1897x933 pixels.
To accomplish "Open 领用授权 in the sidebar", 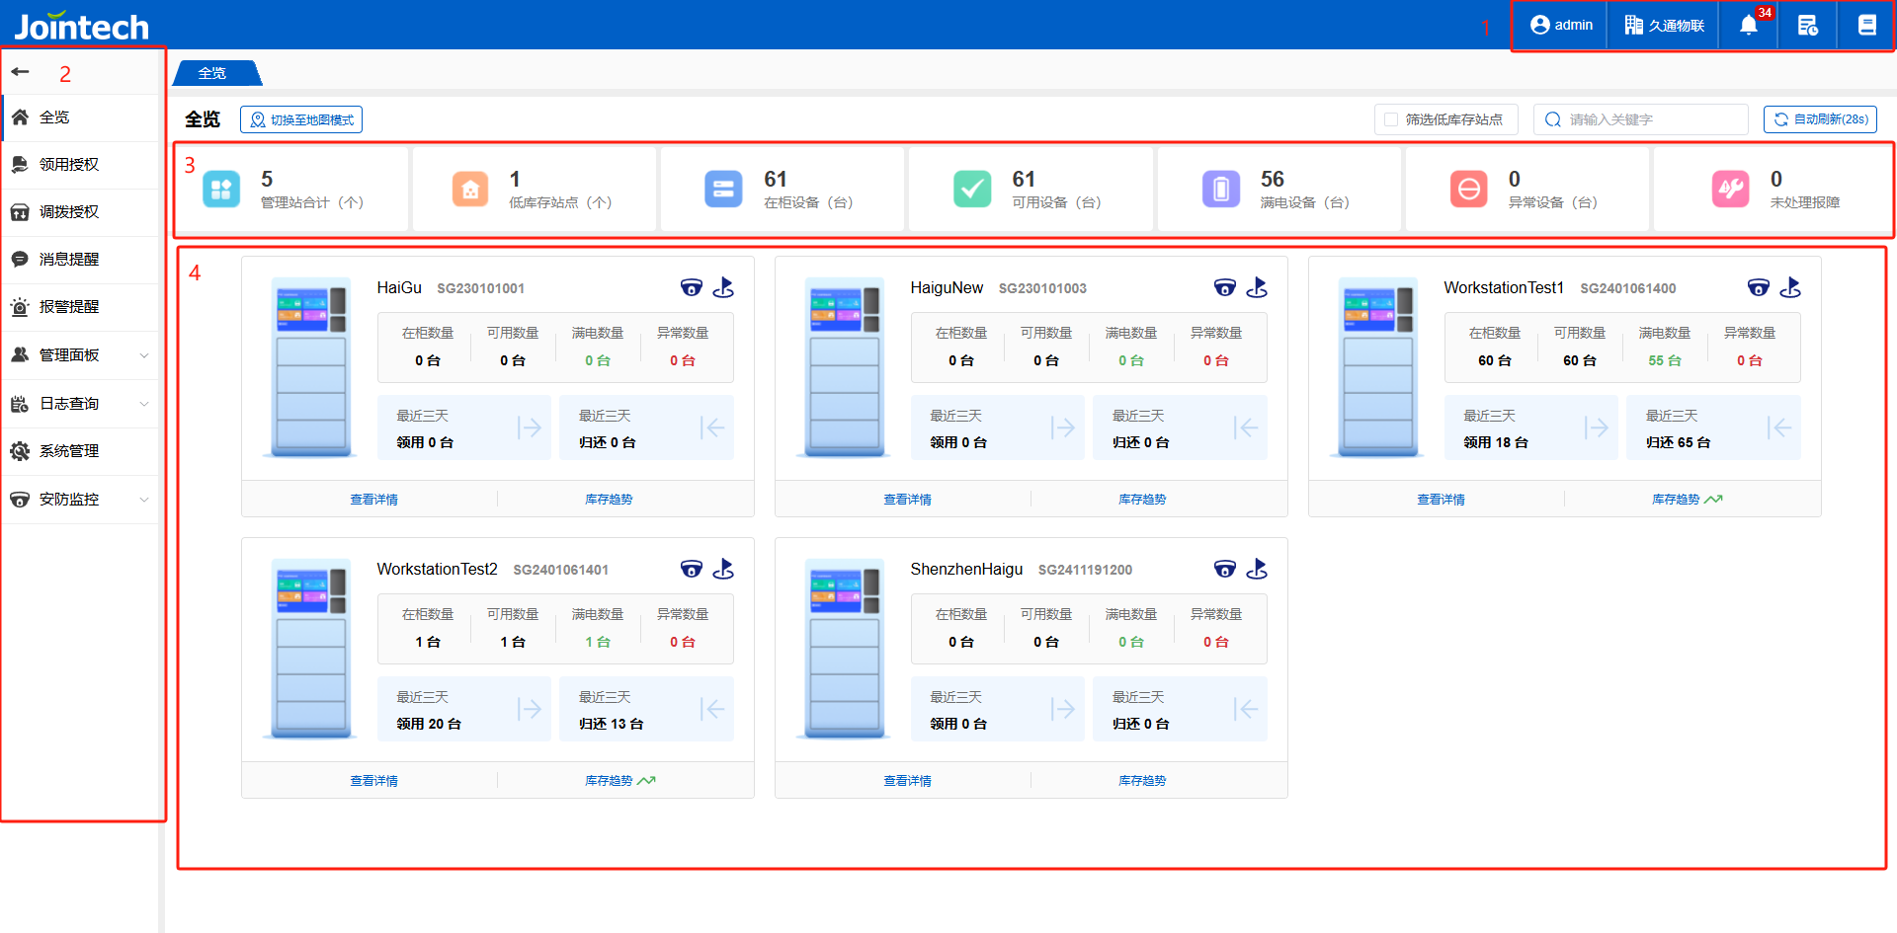I will pos(69,164).
